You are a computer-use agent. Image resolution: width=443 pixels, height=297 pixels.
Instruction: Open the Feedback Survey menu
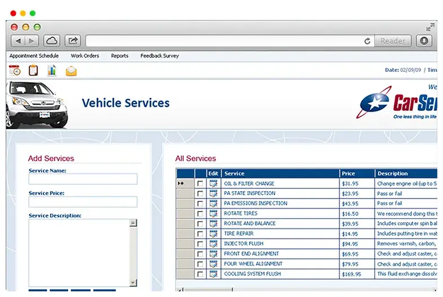click(x=160, y=56)
